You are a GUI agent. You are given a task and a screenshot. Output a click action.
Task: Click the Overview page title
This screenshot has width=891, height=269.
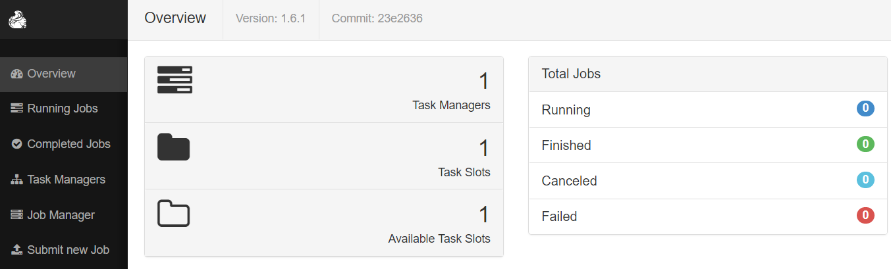point(175,18)
